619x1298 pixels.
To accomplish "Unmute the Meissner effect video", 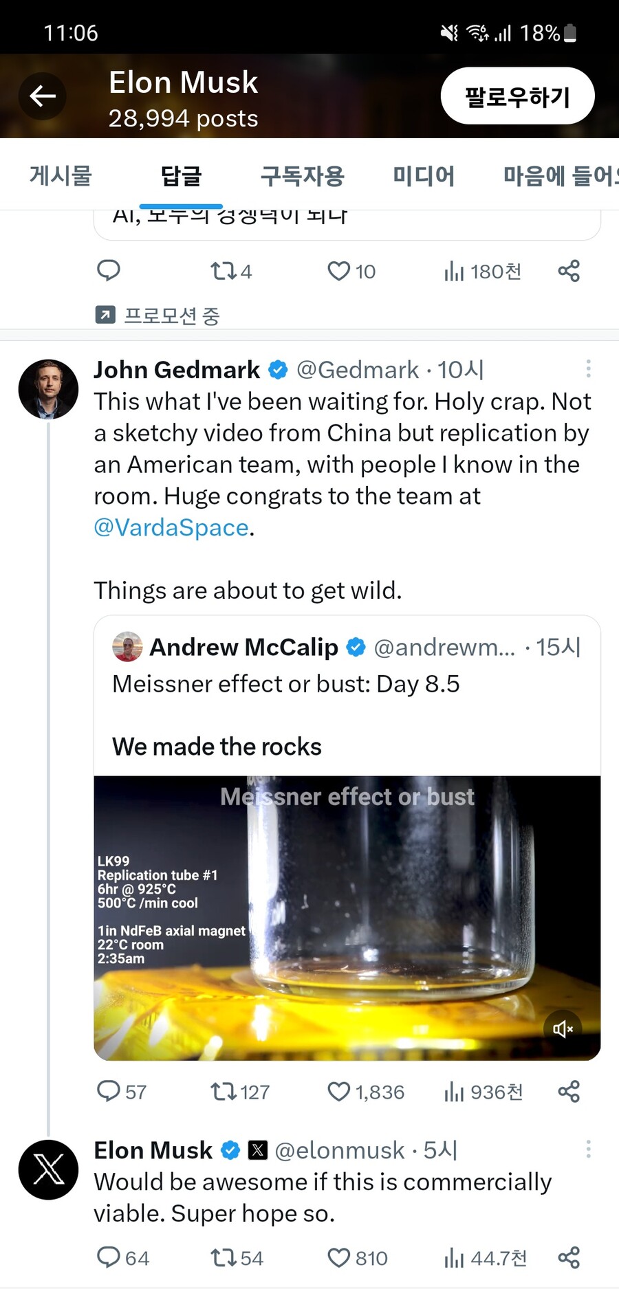I will (563, 1029).
